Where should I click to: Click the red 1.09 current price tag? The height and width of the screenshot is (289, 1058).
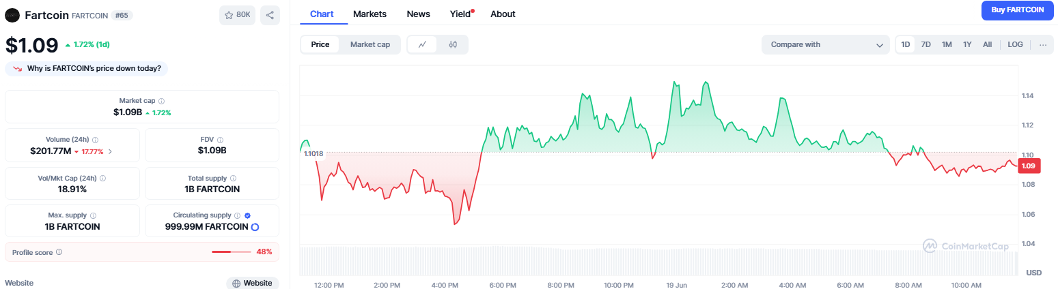1029,166
